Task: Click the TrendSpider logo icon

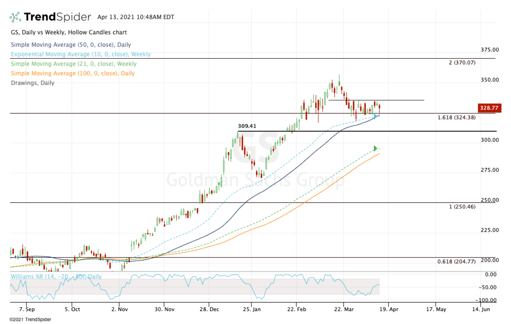Action: click(15, 17)
